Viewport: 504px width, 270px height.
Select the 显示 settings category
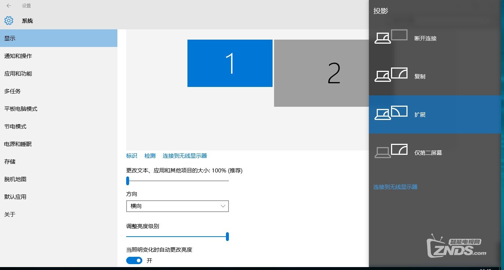[59, 38]
